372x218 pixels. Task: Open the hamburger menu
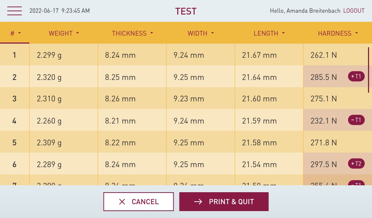(15, 11)
